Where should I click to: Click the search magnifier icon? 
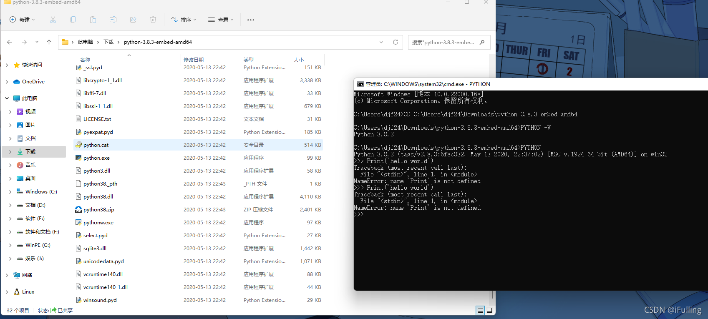[x=482, y=42]
